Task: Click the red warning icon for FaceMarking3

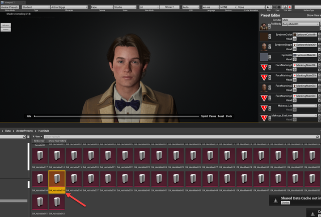Action: [264, 98]
